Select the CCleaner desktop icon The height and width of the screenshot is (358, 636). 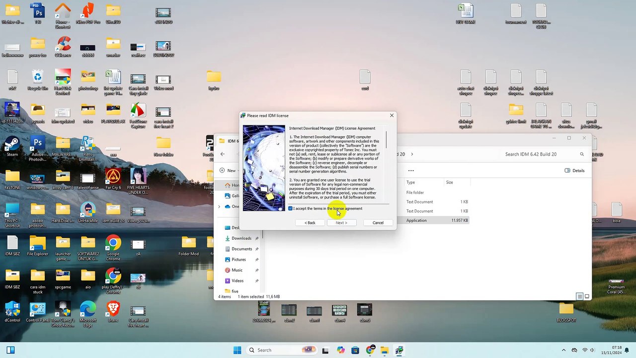pos(63,46)
